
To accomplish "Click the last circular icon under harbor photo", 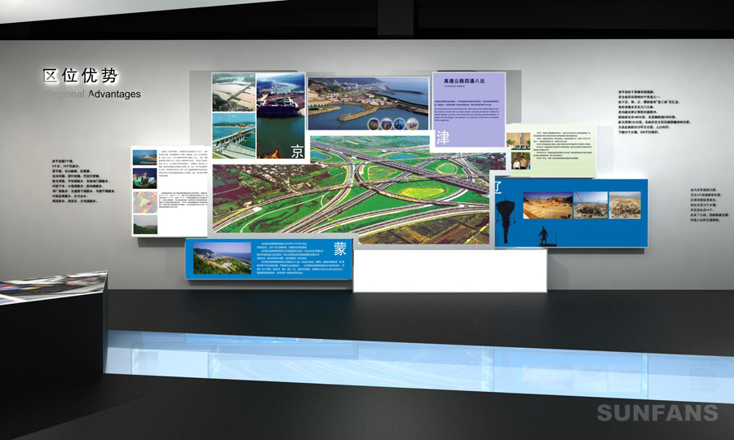I will point(411,125).
